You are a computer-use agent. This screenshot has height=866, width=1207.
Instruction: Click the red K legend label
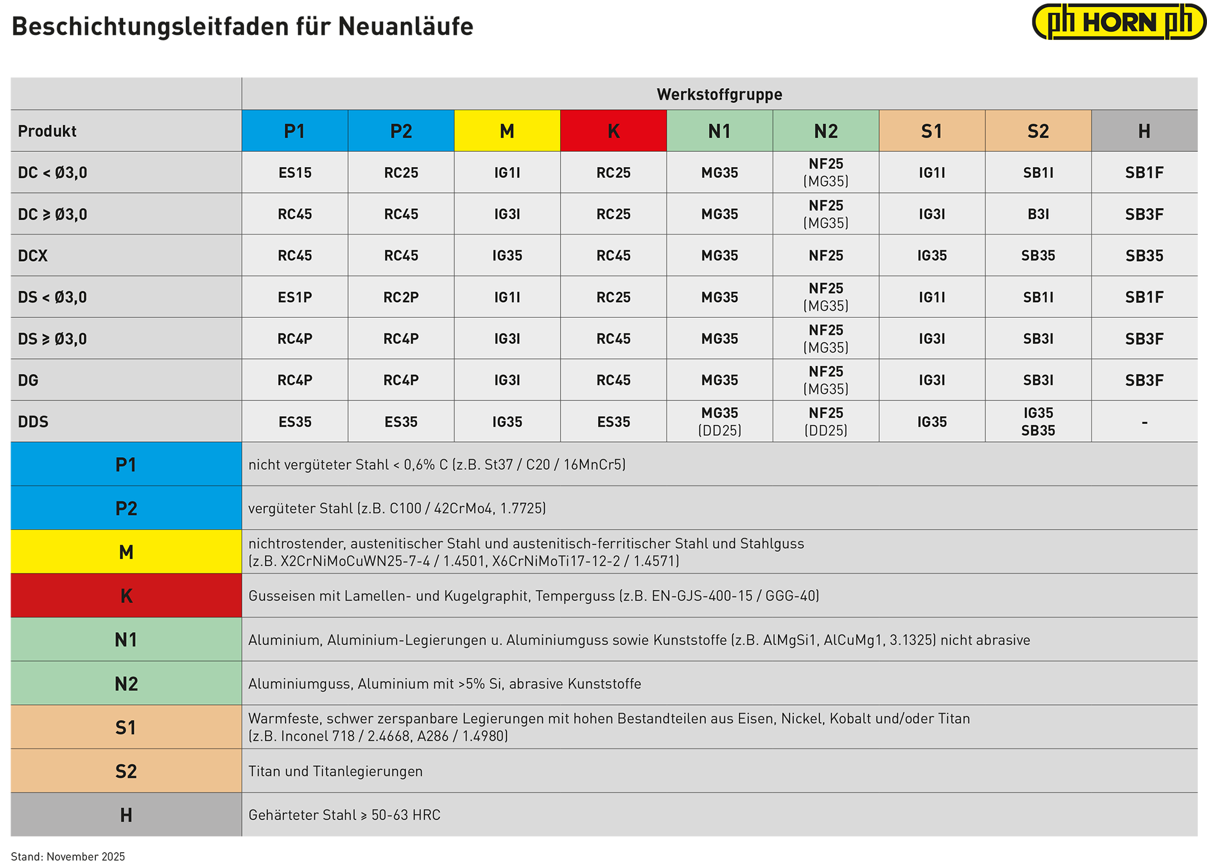click(x=126, y=596)
